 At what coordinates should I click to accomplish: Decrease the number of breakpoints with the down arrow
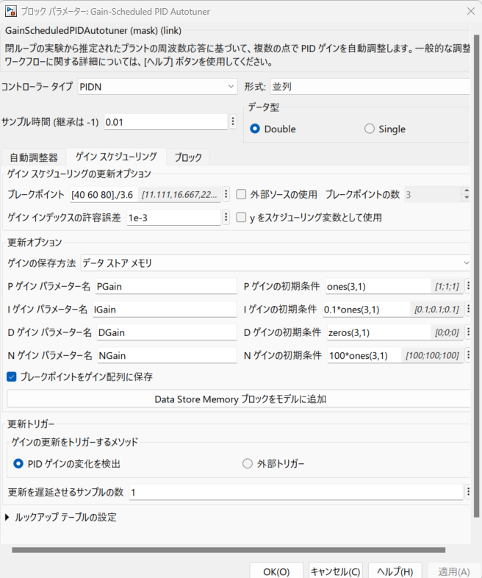coord(467,198)
